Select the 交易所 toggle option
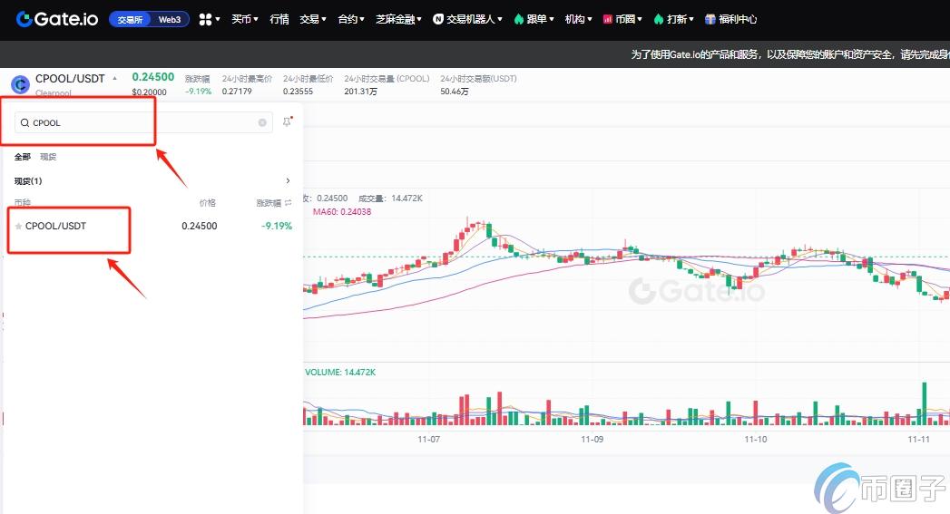The width and height of the screenshot is (950, 514). 131,19
